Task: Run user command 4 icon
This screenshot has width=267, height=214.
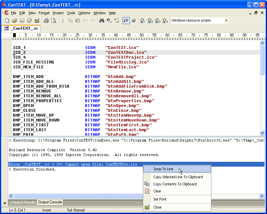Action: pyautogui.click(x=165, y=21)
